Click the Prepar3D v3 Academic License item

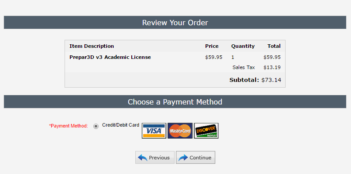click(x=110, y=57)
